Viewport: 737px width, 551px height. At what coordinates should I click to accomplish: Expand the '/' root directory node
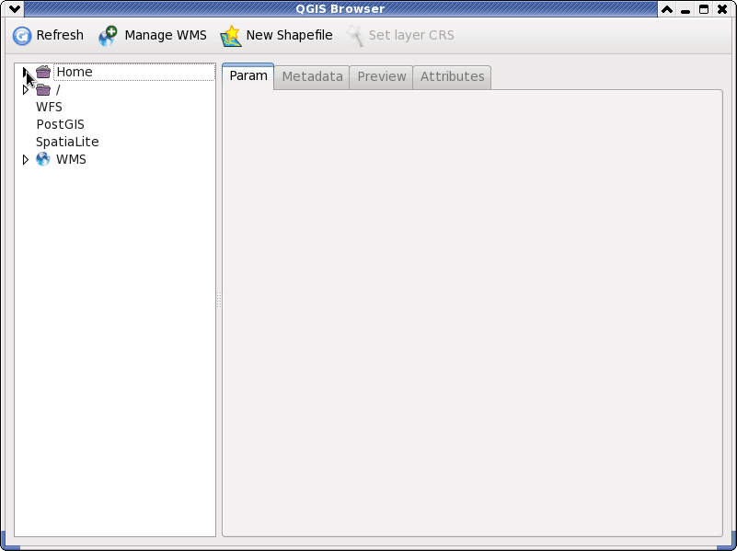(26, 90)
